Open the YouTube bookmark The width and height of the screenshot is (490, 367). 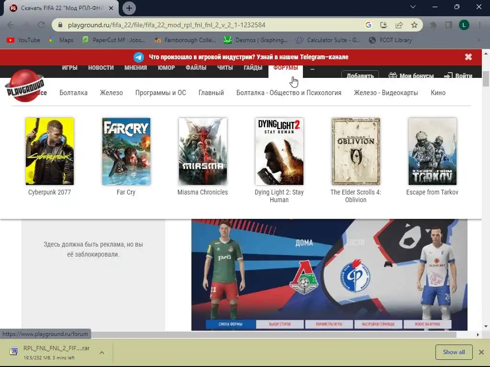tap(23, 40)
